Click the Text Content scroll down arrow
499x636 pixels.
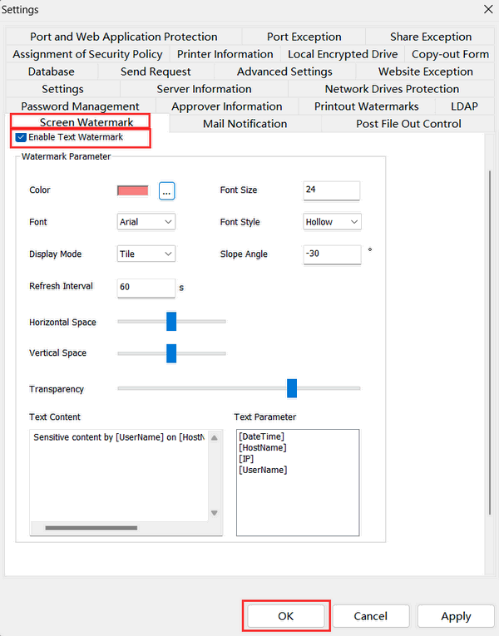(x=214, y=513)
